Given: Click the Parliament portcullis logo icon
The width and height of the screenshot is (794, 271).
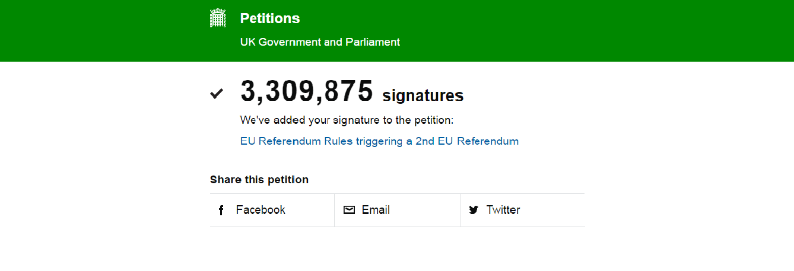Looking at the screenshot, I should (218, 18).
